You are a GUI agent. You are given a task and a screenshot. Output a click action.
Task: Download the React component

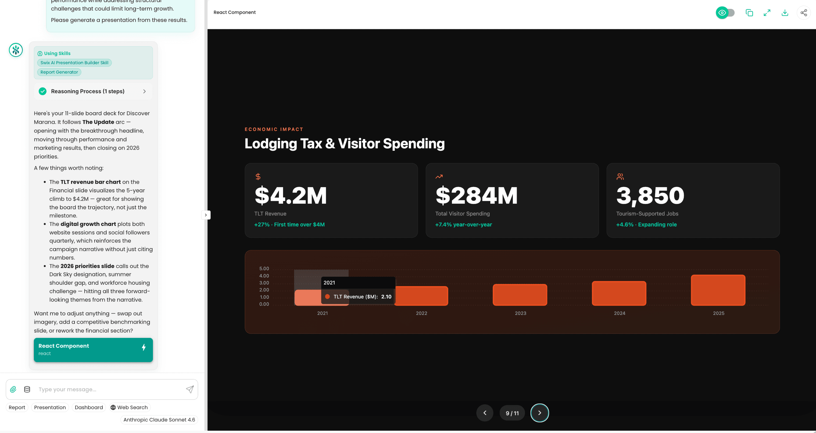coord(785,13)
